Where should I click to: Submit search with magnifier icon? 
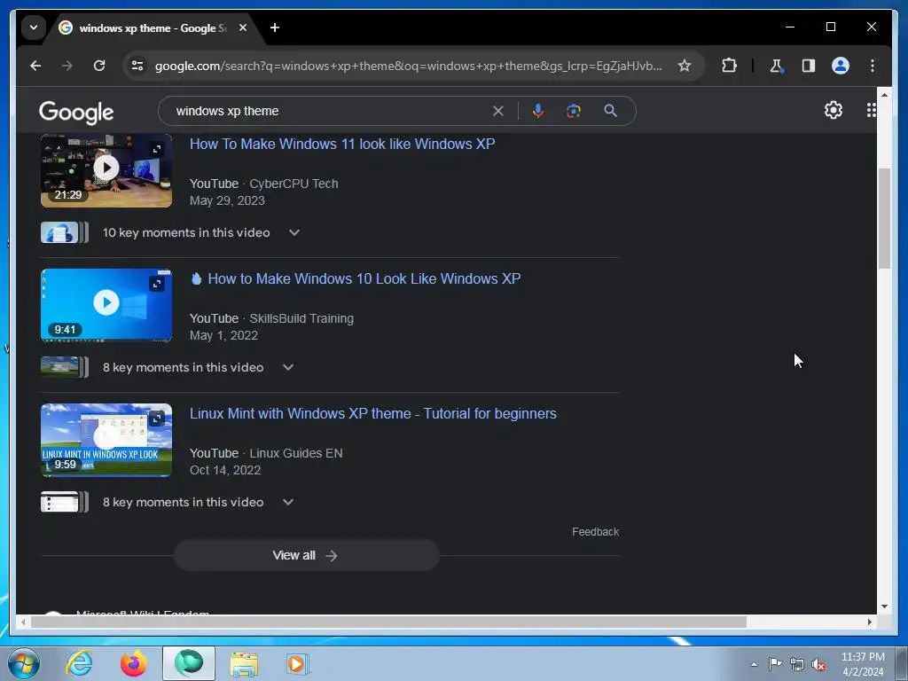(x=610, y=111)
